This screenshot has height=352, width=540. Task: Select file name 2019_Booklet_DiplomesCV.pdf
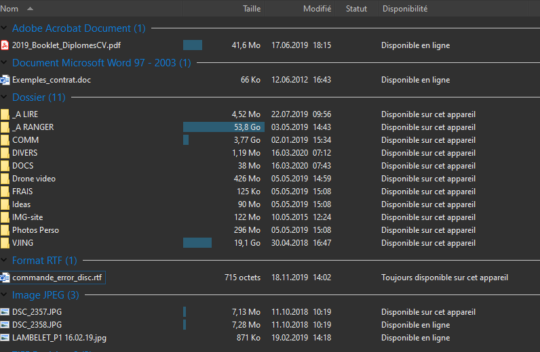click(x=66, y=45)
